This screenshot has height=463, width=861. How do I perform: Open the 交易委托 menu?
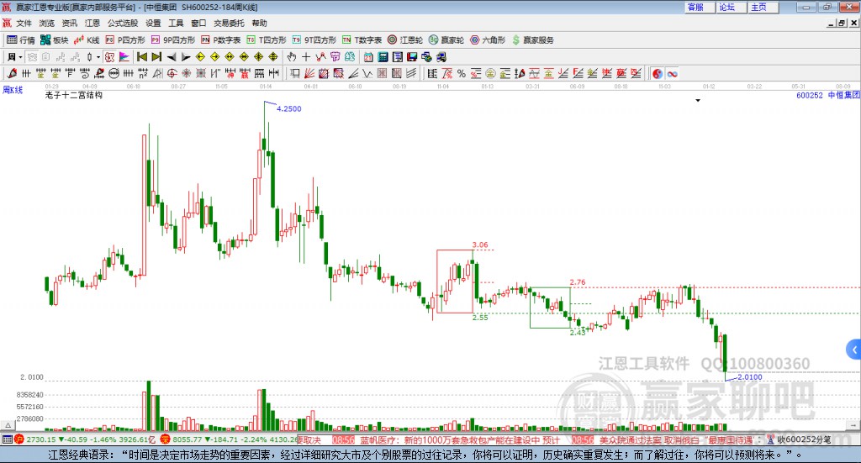(x=229, y=23)
